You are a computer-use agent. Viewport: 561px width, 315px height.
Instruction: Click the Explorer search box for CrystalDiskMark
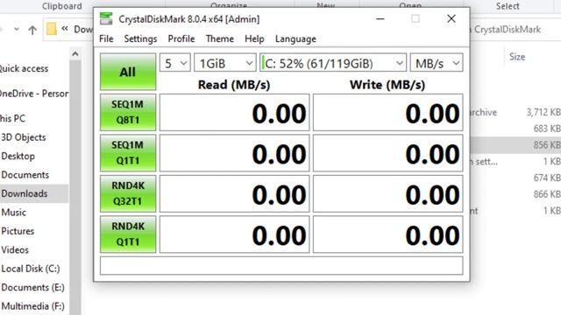pos(515,30)
